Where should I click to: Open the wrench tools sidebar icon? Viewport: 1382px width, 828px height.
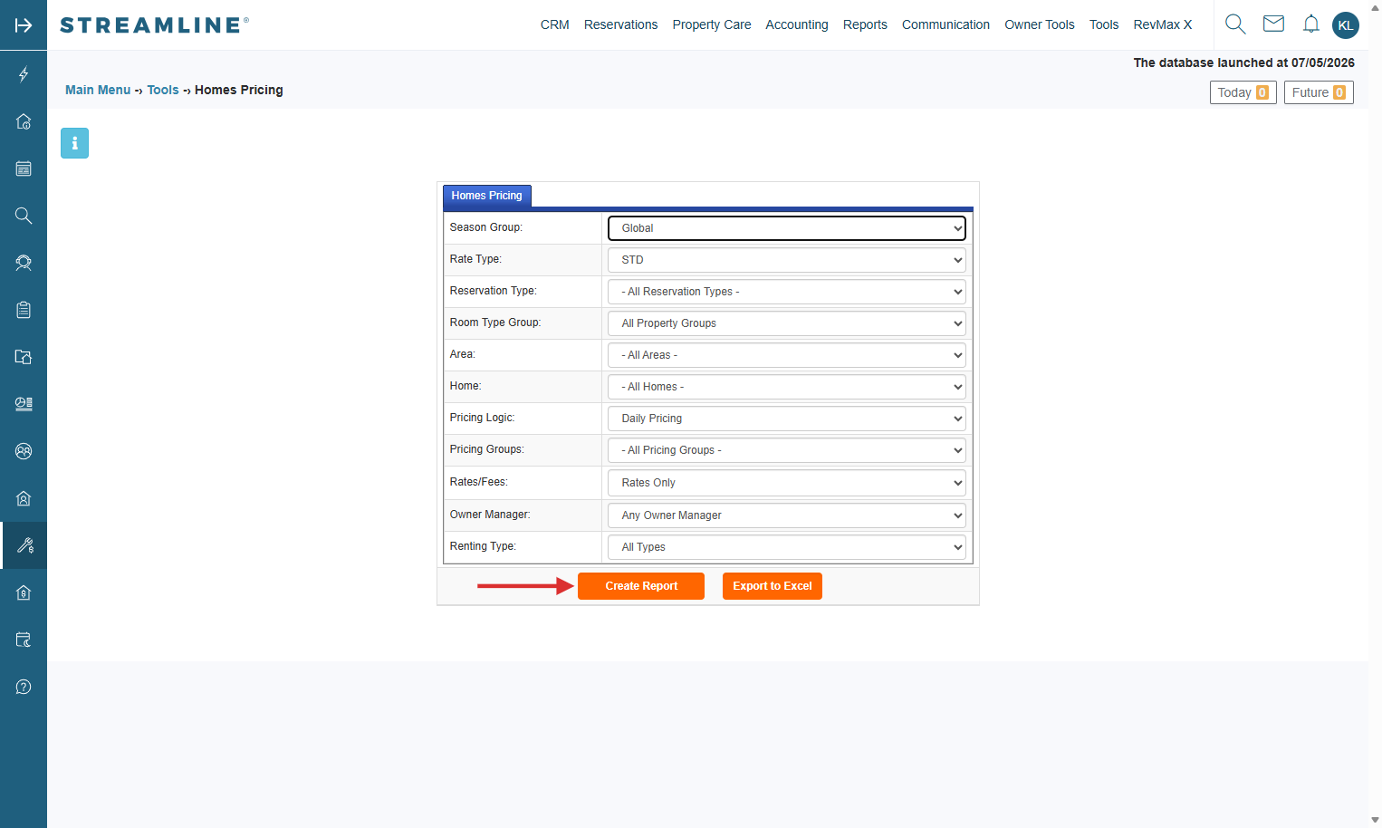[x=24, y=545]
